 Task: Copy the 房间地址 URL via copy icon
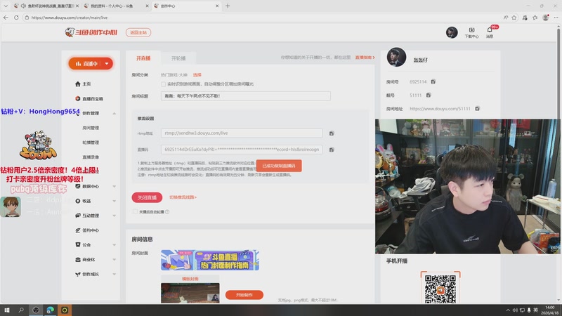point(477,109)
